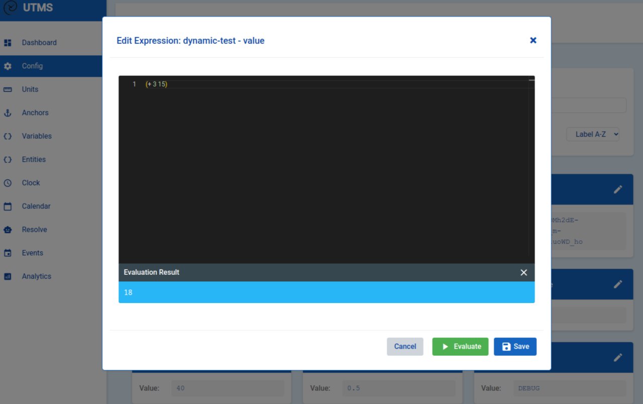
Task: Save the edited expression
Action: pyautogui.click(x=515, y=346)
